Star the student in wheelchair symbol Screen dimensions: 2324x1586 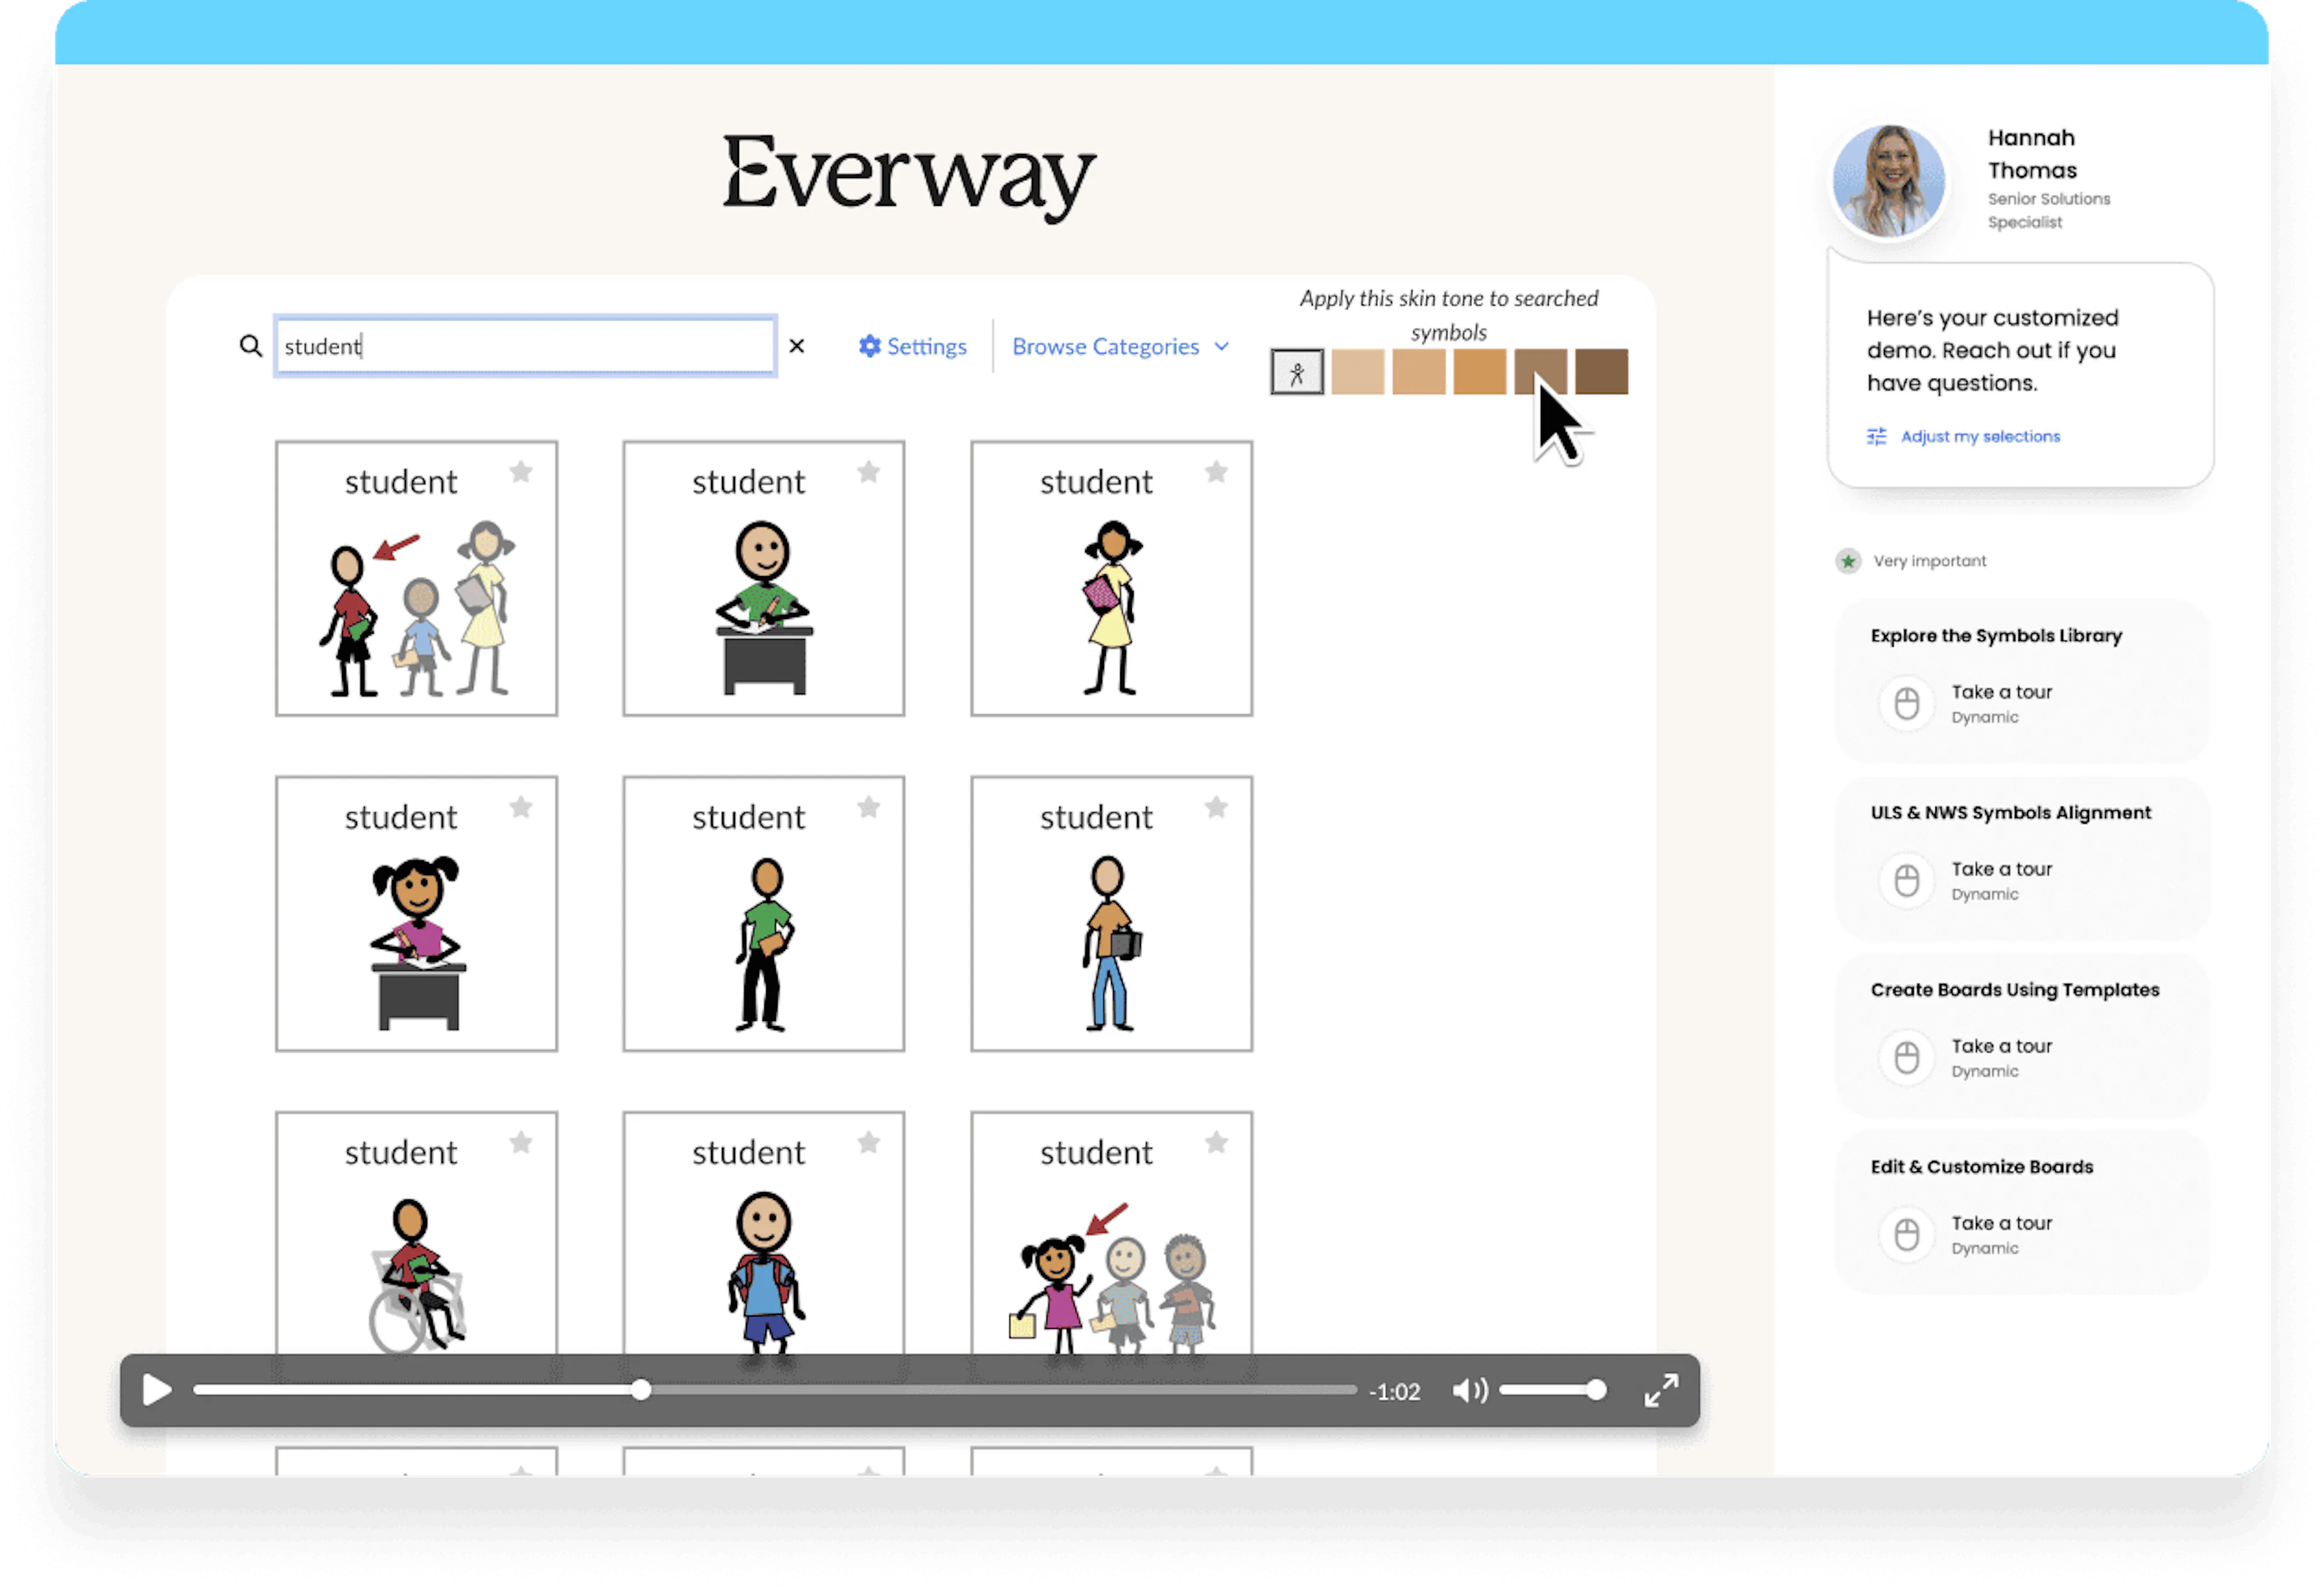[520, 1142]
